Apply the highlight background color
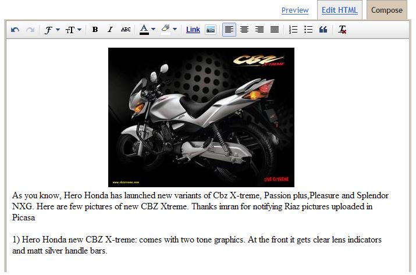 (166, 30)
